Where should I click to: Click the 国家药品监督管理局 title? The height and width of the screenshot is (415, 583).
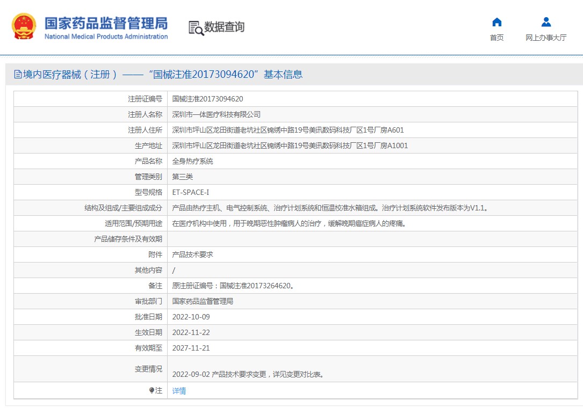pyautogui.click(x=106, y=23)
